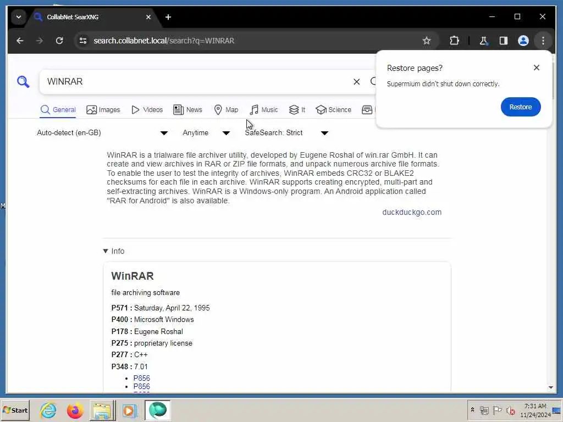The image size is (563, 422).
Task: Dismiss the Restore pages popup
Action: click(537, 68)
